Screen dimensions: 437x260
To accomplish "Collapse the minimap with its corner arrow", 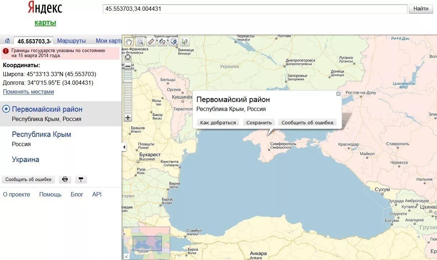I will (x=127, y=256).
